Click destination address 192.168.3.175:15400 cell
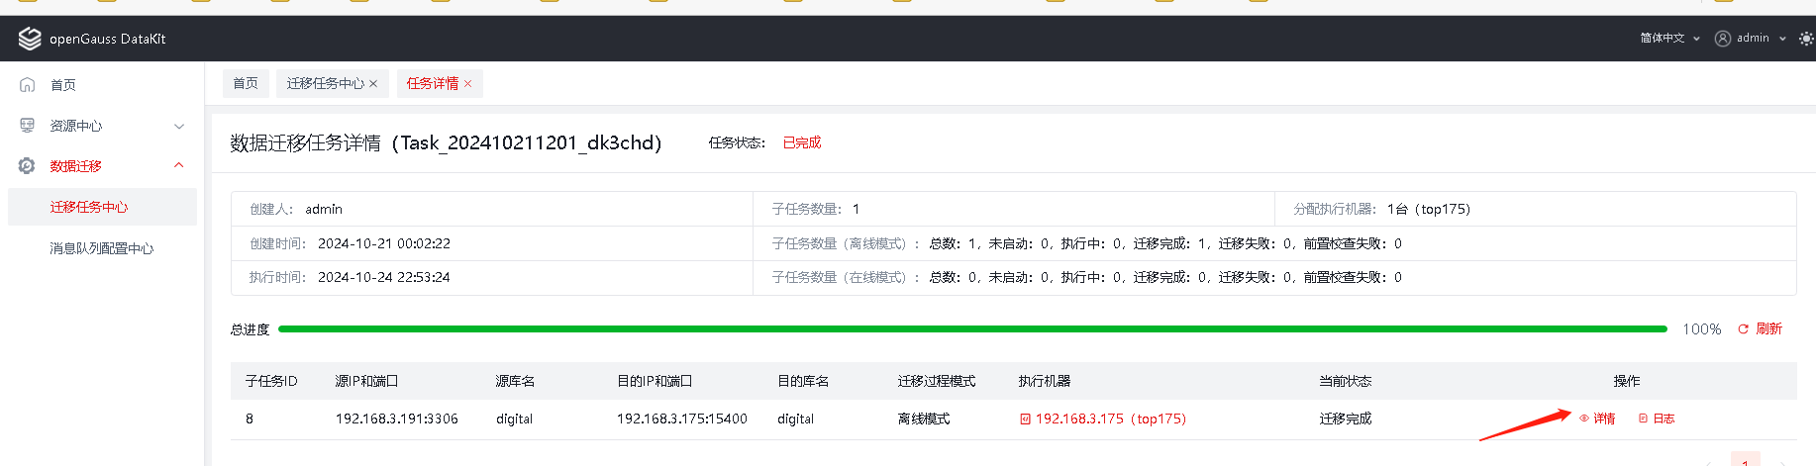The height and width of the screenshot is (466, 1816). point(682,419)
